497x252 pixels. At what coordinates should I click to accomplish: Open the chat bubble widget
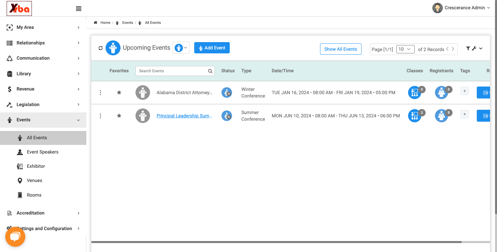click(15, 237)
